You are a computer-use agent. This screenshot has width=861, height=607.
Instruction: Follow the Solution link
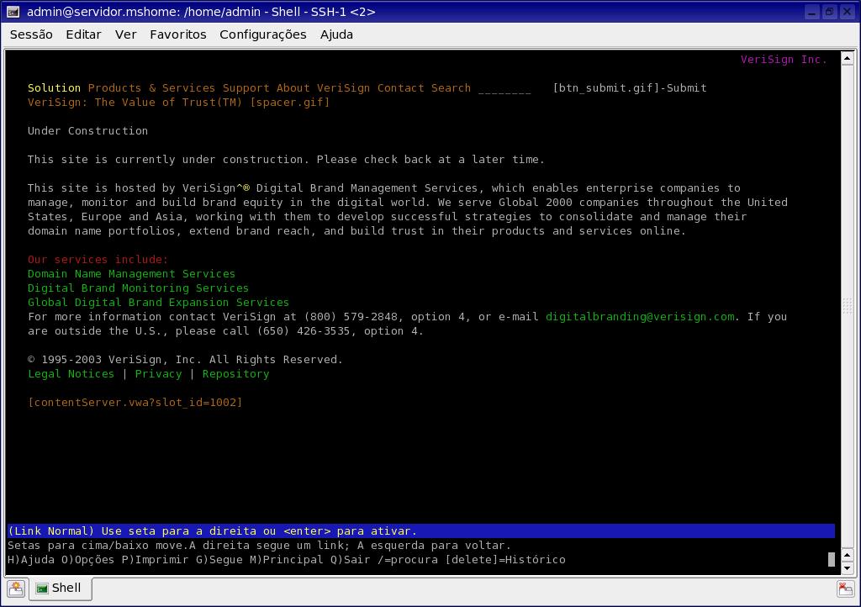pyautogui.click(x=54, y=87)
